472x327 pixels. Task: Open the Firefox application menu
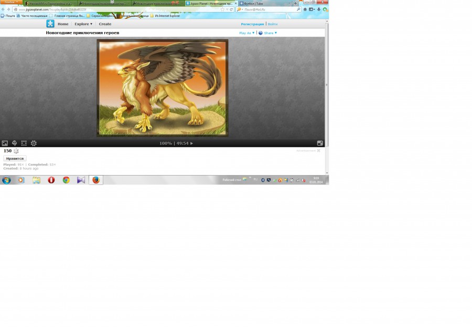pyautogui.click(x=11, y=2)
